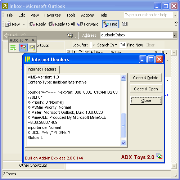The height and width of the screenshot is (180, 180).
Task: Click the 'Status: U' line
Action: pos(35,138)
